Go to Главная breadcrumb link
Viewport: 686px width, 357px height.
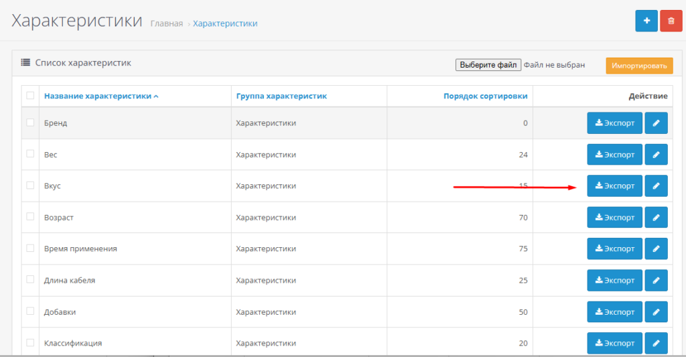(x=166, y=23)
